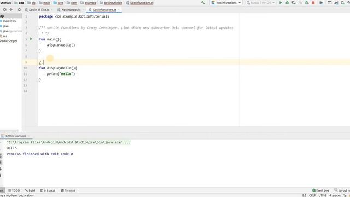Click the '4 spaces' indent setting

335,195
